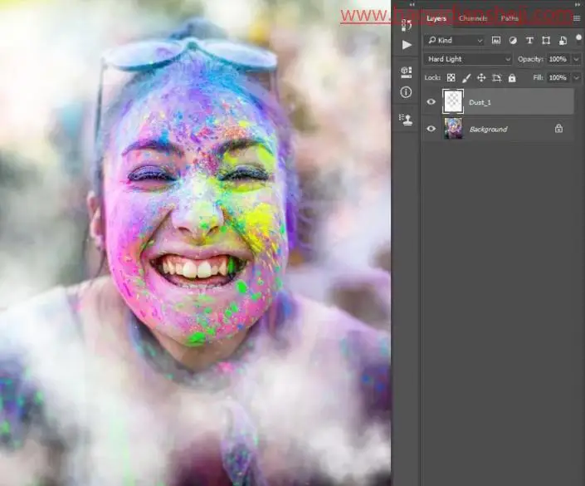585x486 pixels.
Task: Switch to the Layers tab
Action: coord(436,18)
